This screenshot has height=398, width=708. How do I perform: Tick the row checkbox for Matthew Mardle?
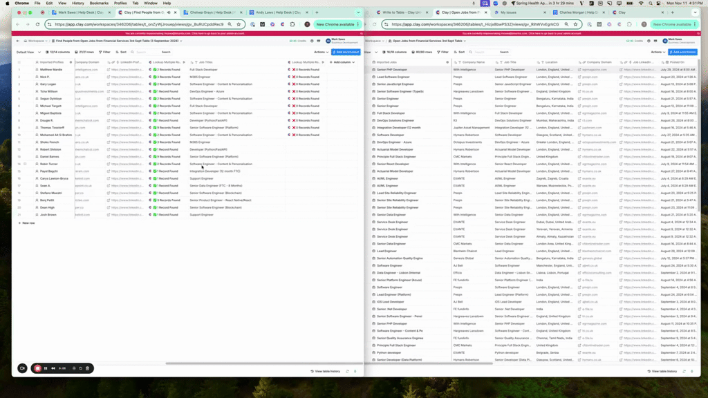(x=19, y=70)
